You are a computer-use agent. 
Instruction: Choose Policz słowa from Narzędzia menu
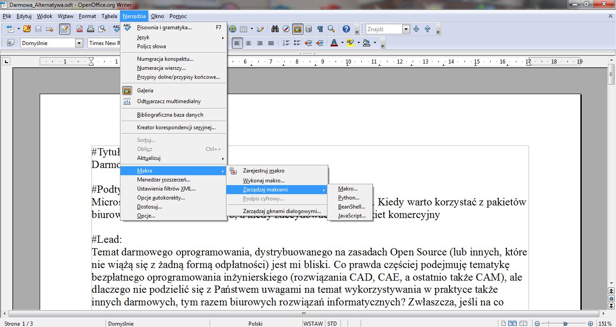point(173,46)
